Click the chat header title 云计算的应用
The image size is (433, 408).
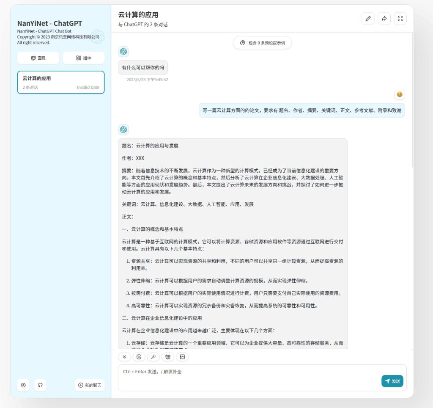pos(138,15)
